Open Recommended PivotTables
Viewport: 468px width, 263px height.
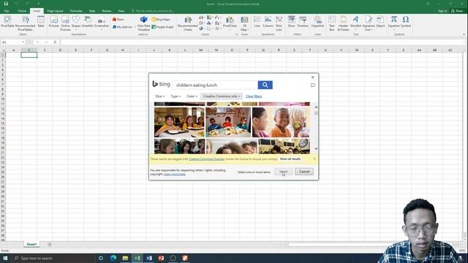tap(25, 23)
